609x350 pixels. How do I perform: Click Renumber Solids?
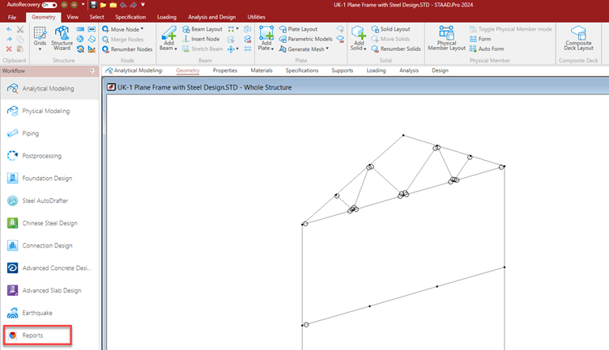click(x=396, y=48)
